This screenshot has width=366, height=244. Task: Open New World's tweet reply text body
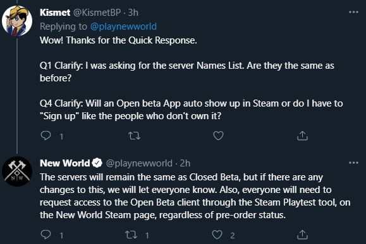[x=195, y=196]
